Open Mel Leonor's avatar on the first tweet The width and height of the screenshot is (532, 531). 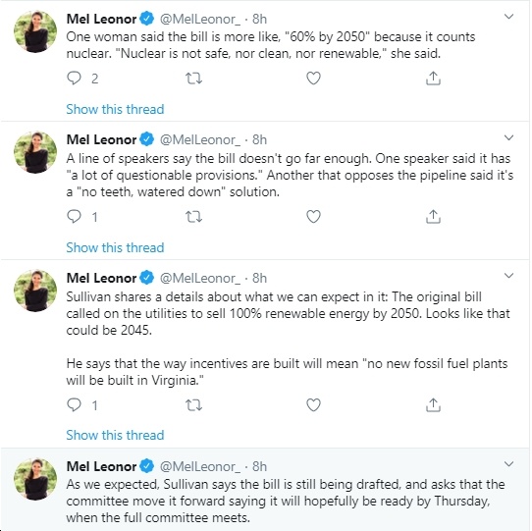pyautogui.click(x=35, y=31)
